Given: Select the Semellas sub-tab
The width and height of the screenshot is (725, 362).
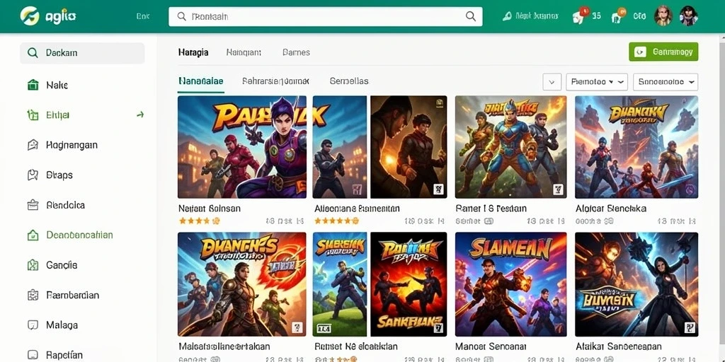Looking at the screenshot, I should point(349,81).
